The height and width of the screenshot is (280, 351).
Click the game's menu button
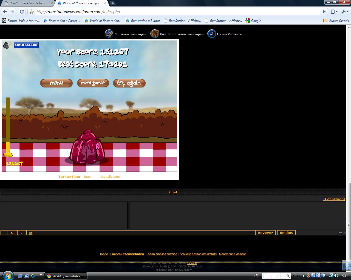coord(56,83)
